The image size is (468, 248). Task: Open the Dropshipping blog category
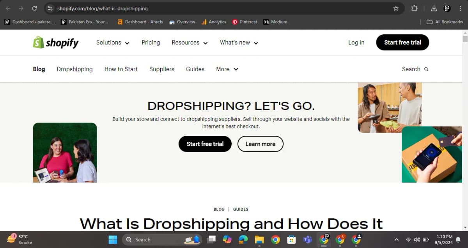(x=75, y=69)
